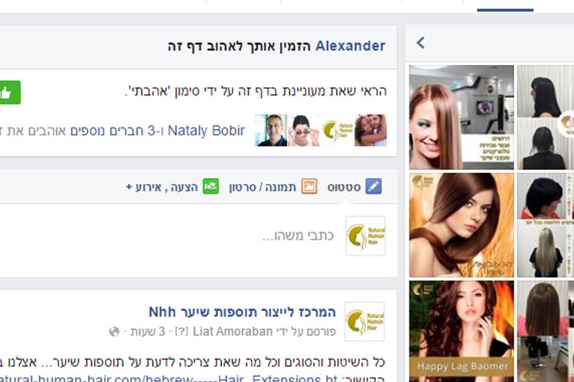574x382 pixels.
Task: Open the Nhh page title link
Action: 242,312
